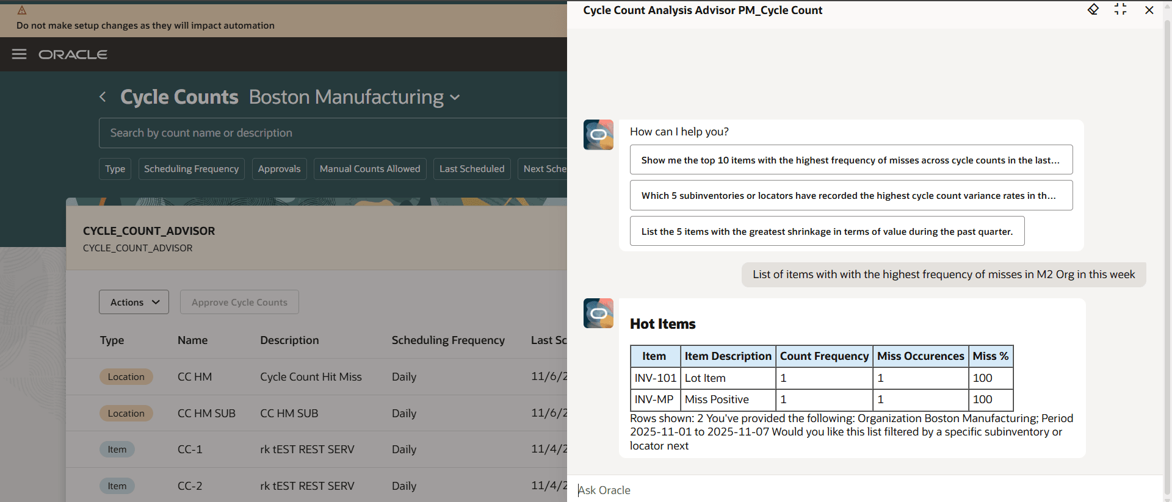
Task: Click the Miss Positive item description cell
Action: click(x=728, y=400)
